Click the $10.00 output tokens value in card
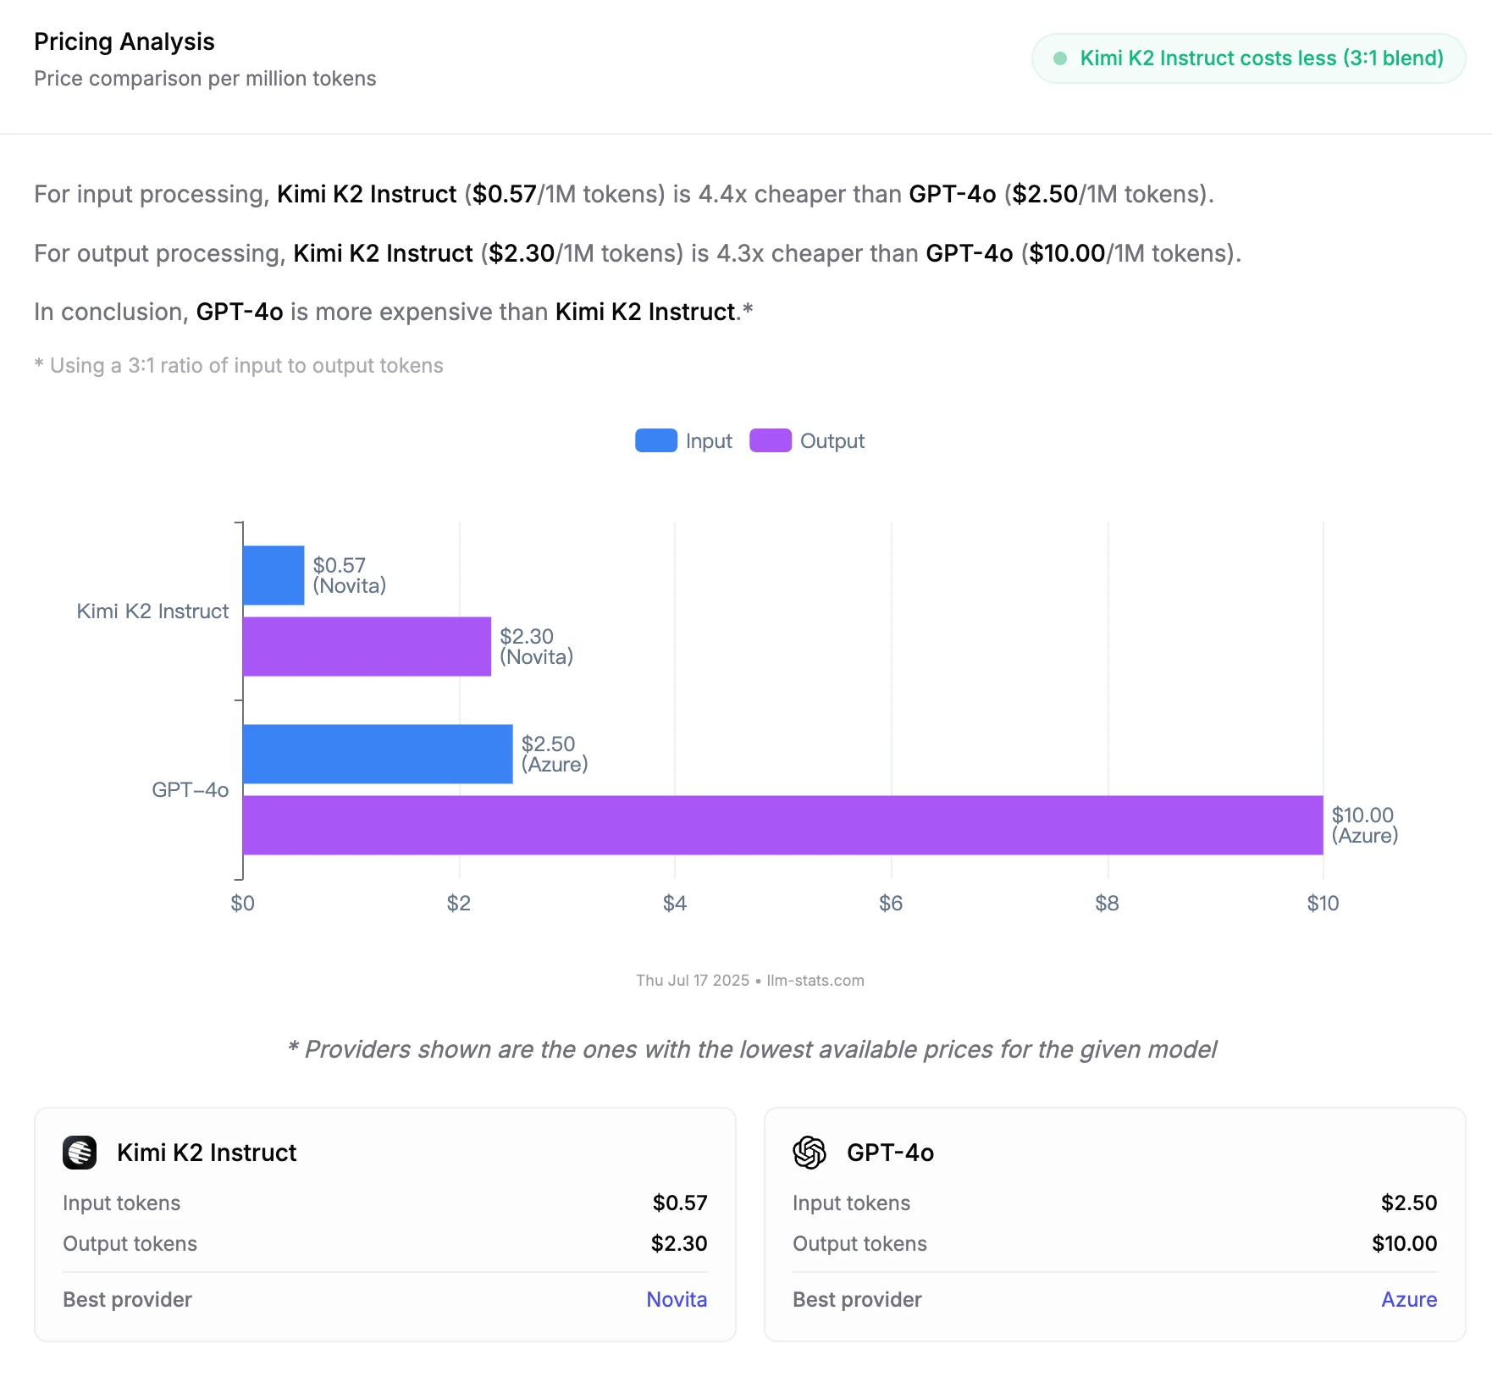 (1405, 1243)
